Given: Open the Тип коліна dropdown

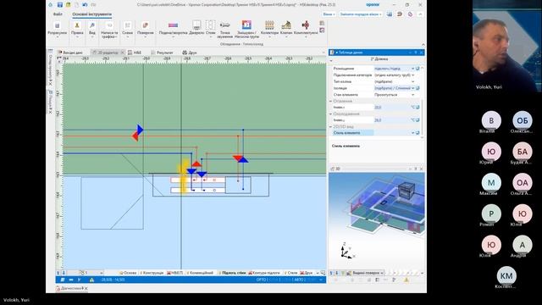Looking at the screenshot, I should 412,81.
